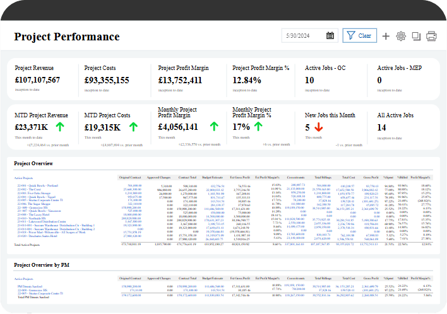Click the plus add icon

pos(386,36)
